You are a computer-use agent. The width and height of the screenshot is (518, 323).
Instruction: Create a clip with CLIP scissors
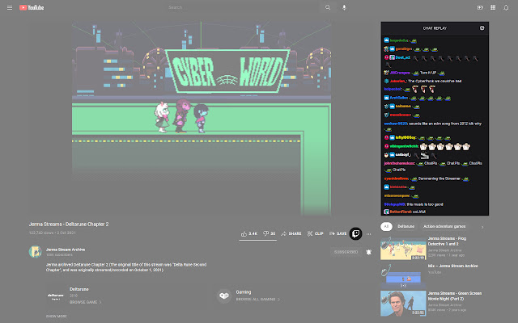click(x=315, y=233)
